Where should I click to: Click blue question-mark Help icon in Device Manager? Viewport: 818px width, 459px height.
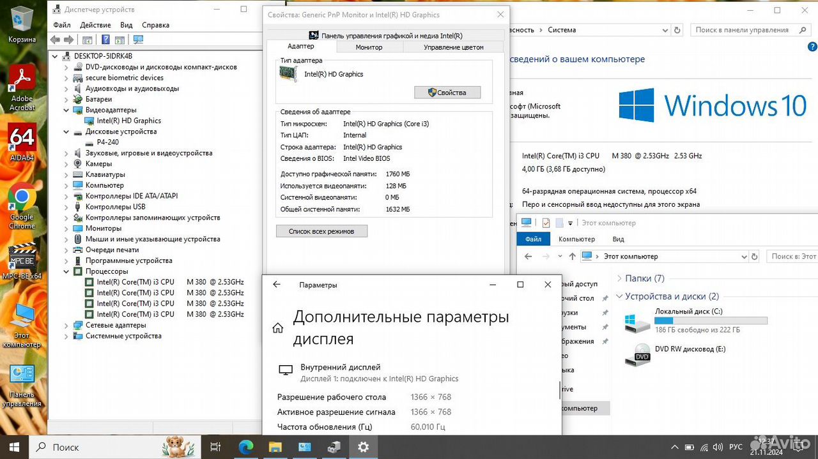pyautogui.click(x=105, y=40)
